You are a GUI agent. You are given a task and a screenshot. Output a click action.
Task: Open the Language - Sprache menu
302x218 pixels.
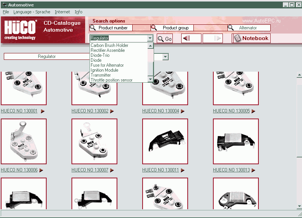[32, 12]
